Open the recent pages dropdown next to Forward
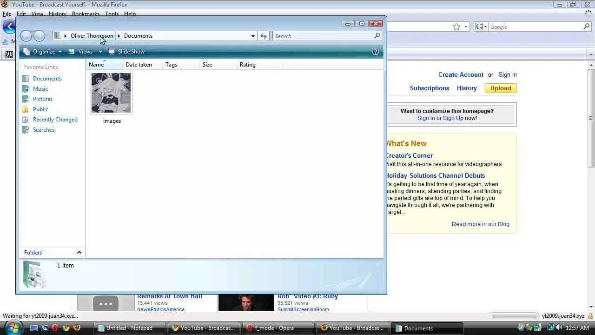The height and width of the screenshot is (335, 595). pos(48,36)
